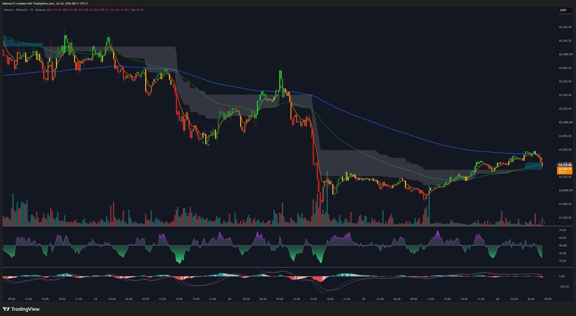Click the 70.00 level on RSI scale
The image size is (576, 316).
point(562,230)
